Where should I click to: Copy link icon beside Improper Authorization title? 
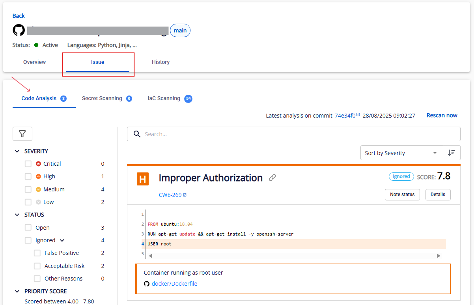tap(272, 178)
